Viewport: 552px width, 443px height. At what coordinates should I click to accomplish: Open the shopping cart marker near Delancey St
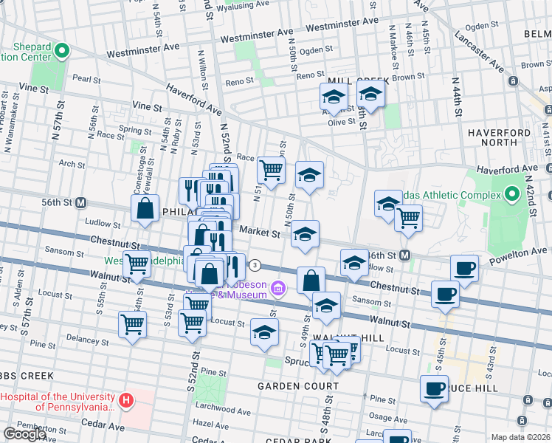pyautogui.click(x=132, y=326)
